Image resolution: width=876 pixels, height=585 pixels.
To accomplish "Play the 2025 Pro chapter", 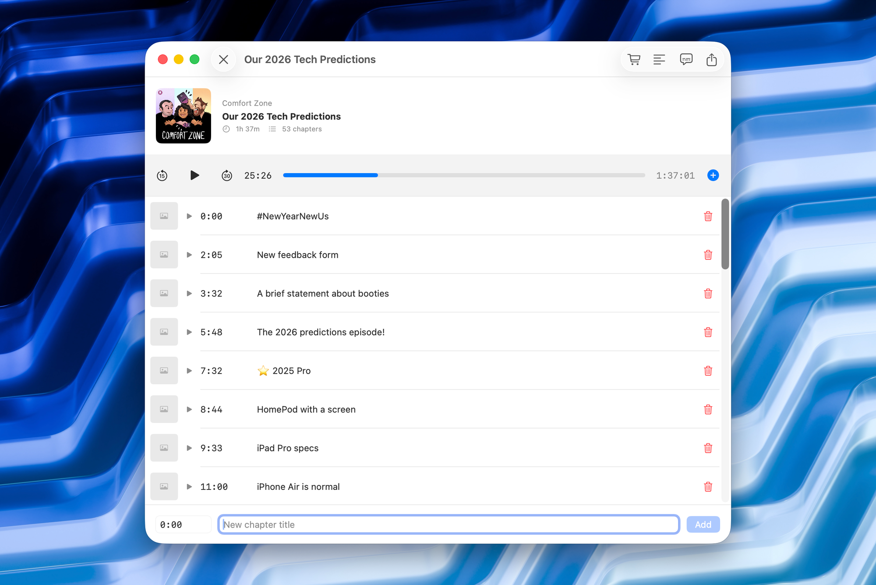I will (189, 371).
